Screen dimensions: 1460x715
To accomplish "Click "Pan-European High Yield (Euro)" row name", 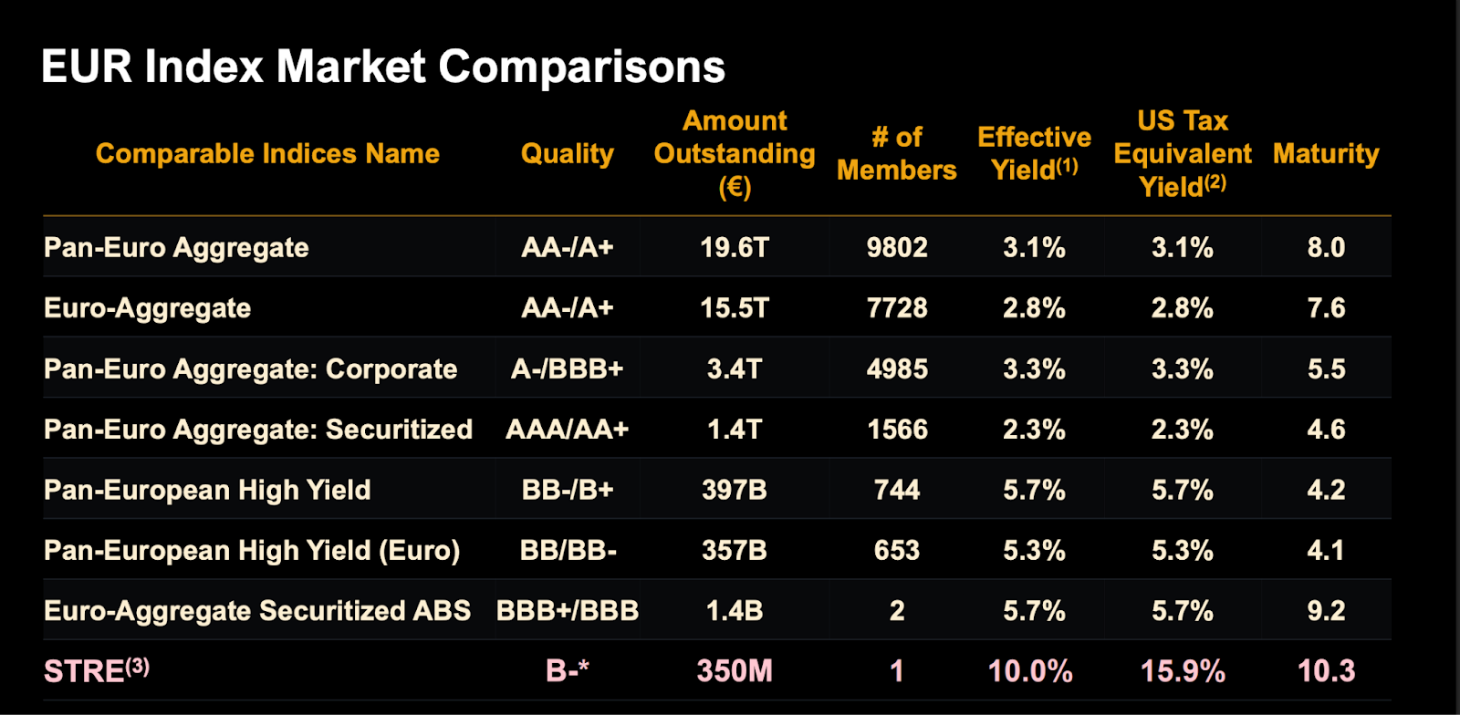I will (x=252, y=551).
